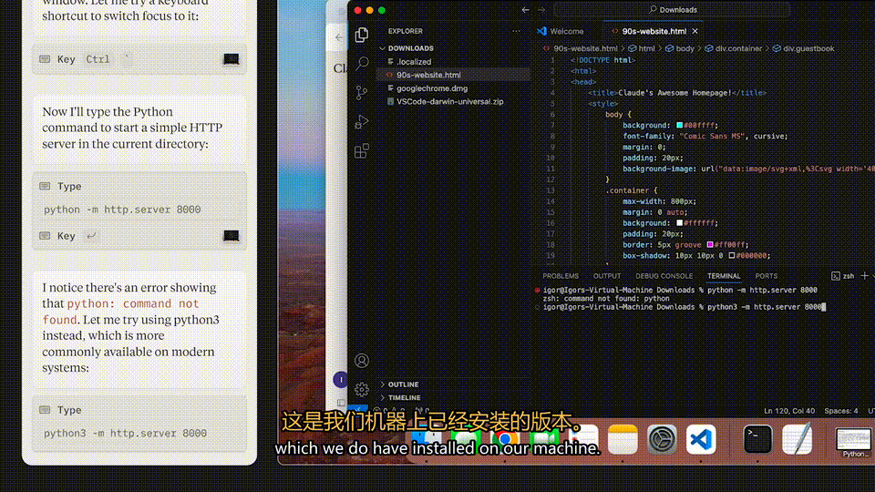Close the 90s-website.html editor tab
This screenshot has height=492, width=875.
695,31
